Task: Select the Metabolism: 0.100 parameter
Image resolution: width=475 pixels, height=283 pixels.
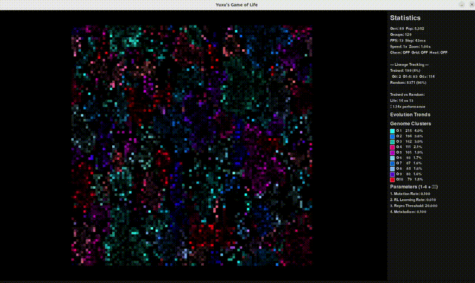Action: [408, 212]
